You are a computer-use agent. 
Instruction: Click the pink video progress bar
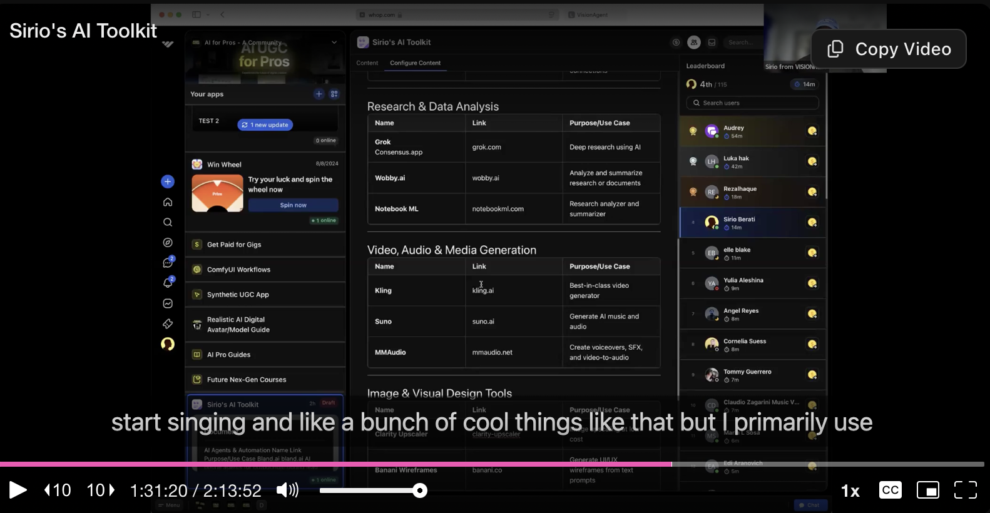pyautogui.click(x=335, y=464)
